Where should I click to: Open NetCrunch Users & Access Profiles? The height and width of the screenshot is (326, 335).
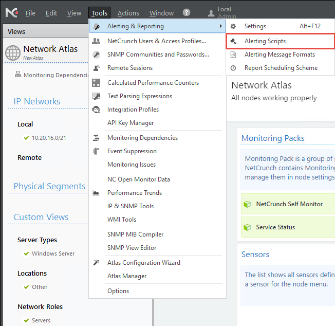(157, 41)
